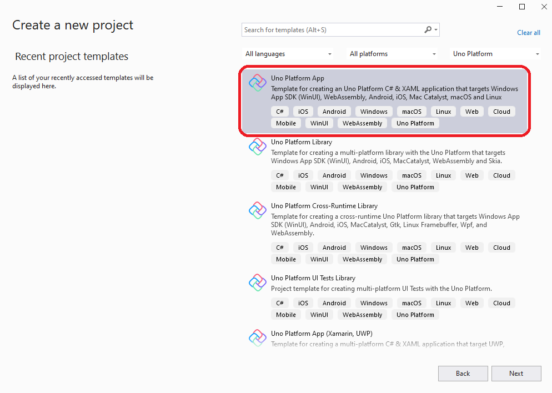Choose Uno Platform App (Xamarin, UWP) title
The image size is (552, 393).
(x=321, y=333)
